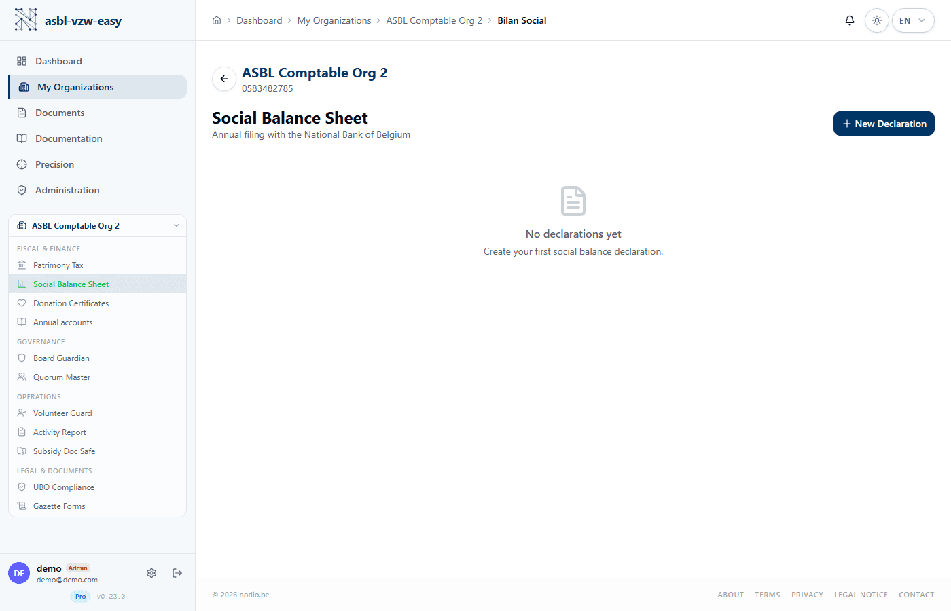
Task: Click the Pro plan badge
Action: pyautogui.click(x=81, y=597)
